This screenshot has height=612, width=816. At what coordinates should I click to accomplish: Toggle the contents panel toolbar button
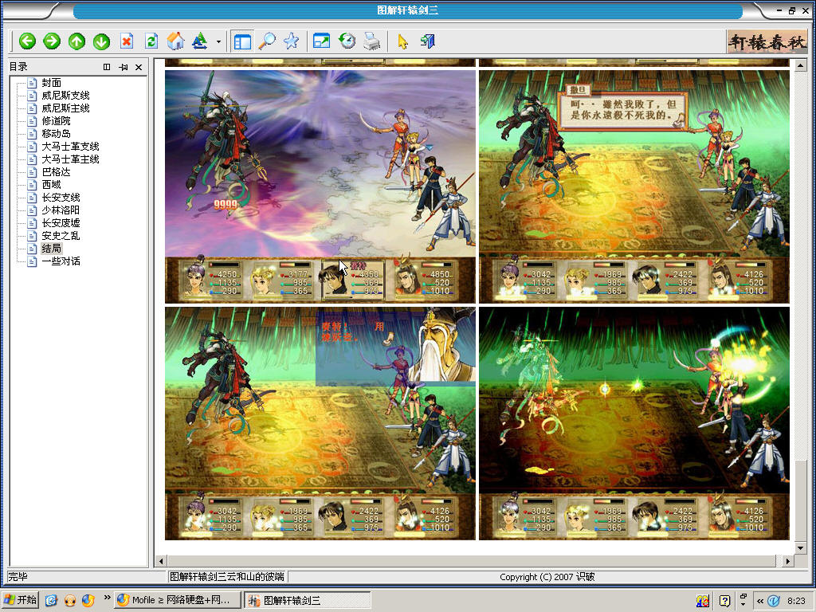pyautogui.click(x=241, y=41)
